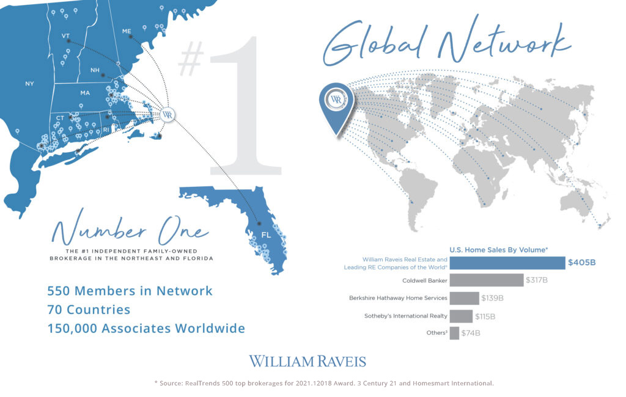Click the Coldwell Banker gray bar
626x397 pixels.
tap(487, 280)
